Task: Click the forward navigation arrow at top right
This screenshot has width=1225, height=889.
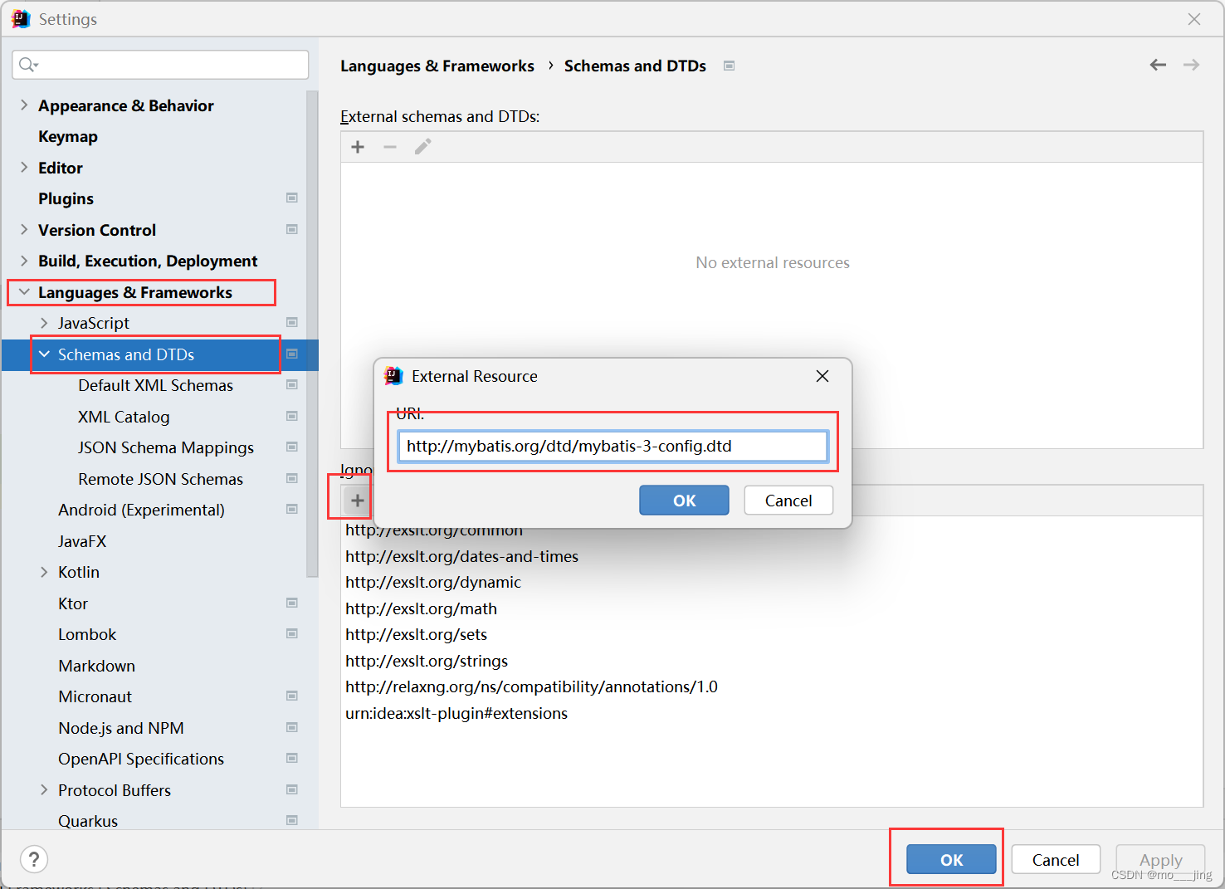Action: (x=1191, y=65)
